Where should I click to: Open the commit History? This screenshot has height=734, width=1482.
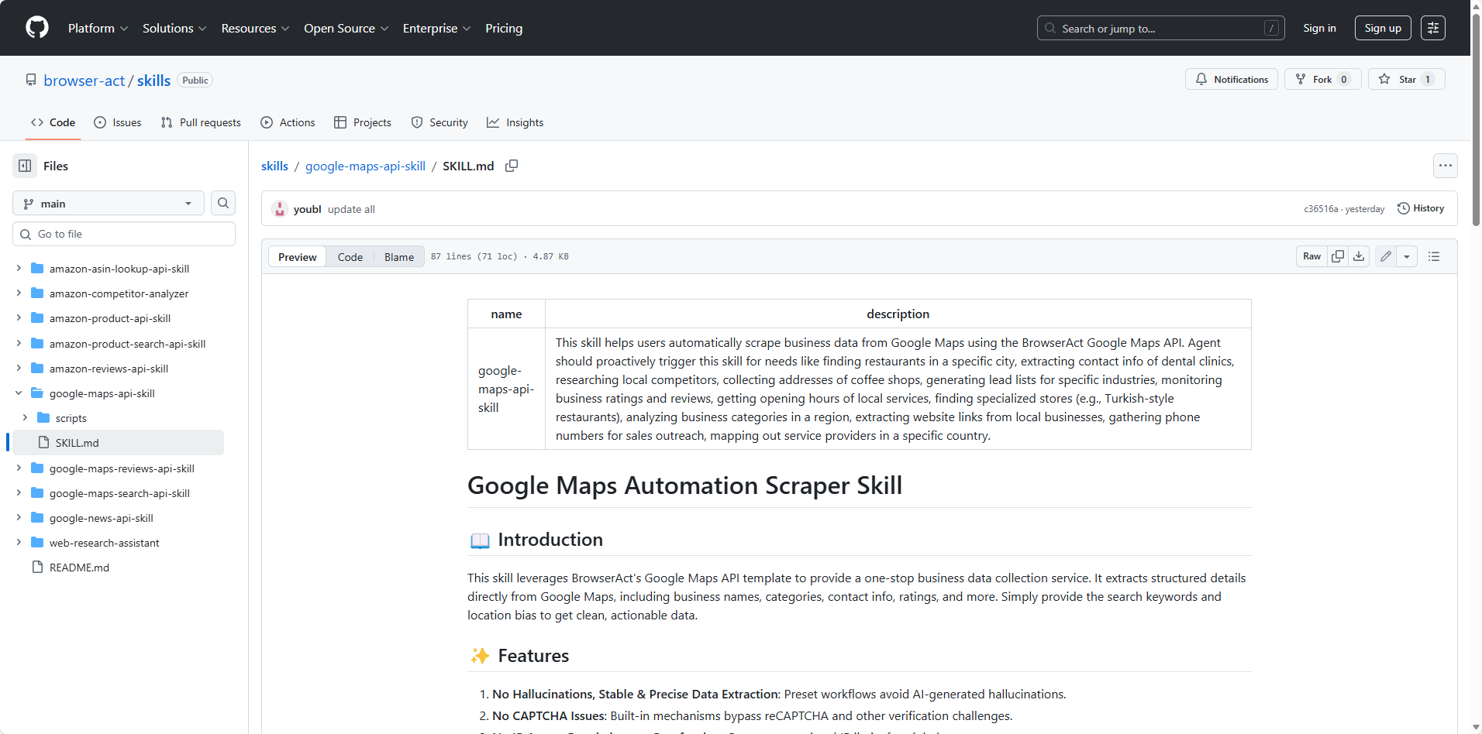coord(1422,208)
